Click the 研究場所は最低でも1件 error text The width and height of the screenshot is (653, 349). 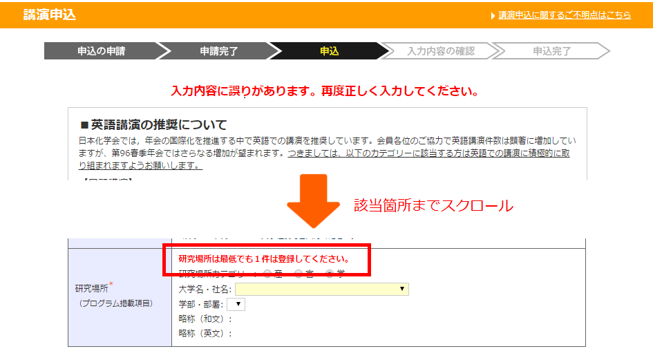point(263,259)
